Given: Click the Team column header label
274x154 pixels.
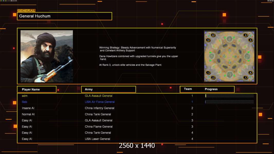Looking at the screenshot, I should click(x=188, y=89).
